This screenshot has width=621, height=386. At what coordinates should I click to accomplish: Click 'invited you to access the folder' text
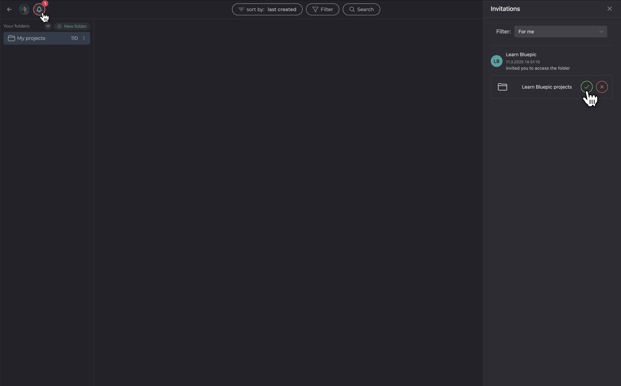[x=538, y=68]
